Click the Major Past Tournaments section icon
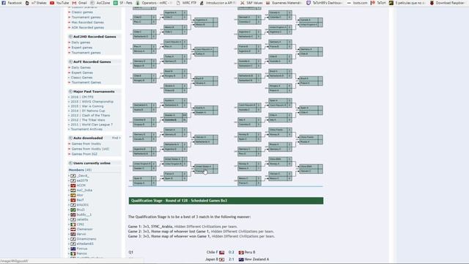 70,91
